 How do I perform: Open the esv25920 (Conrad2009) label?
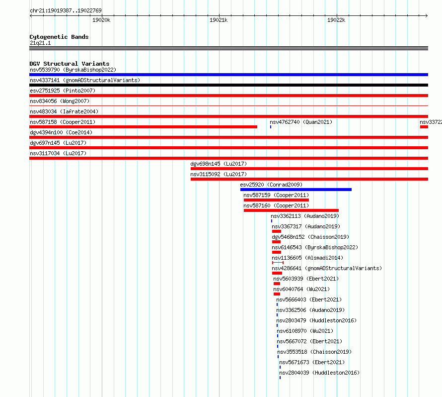pyautogui.click(x=271, y=185)
